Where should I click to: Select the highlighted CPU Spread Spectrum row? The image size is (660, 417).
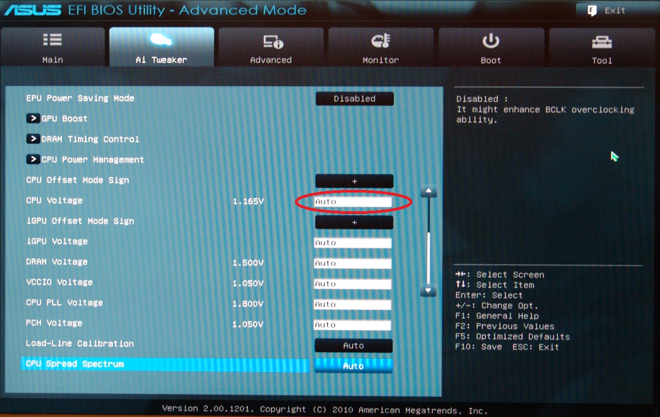(x=165, y=364)
